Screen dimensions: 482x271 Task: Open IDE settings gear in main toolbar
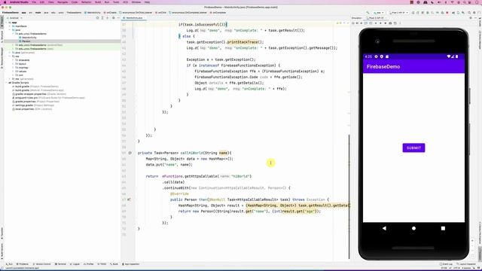pyautogui.click(x=474, y=13)
